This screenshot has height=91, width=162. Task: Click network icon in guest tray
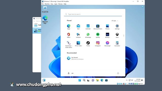[129, 80]
